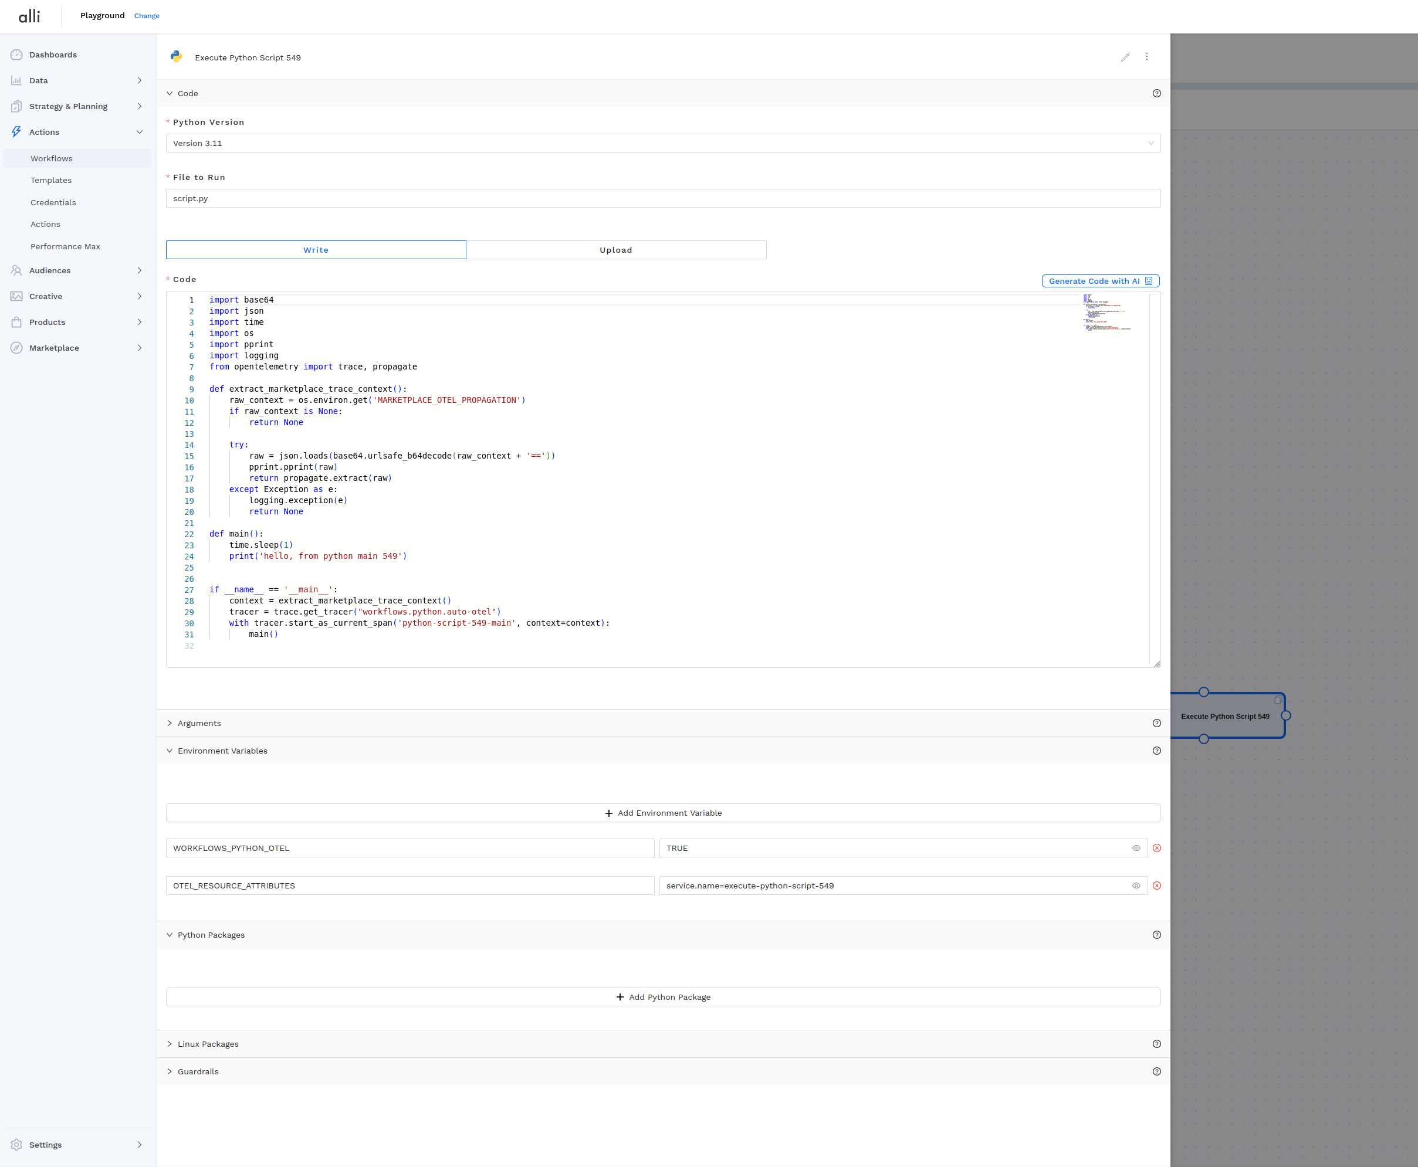Open the Marketplace compass icon

click(x=17, y=348)
